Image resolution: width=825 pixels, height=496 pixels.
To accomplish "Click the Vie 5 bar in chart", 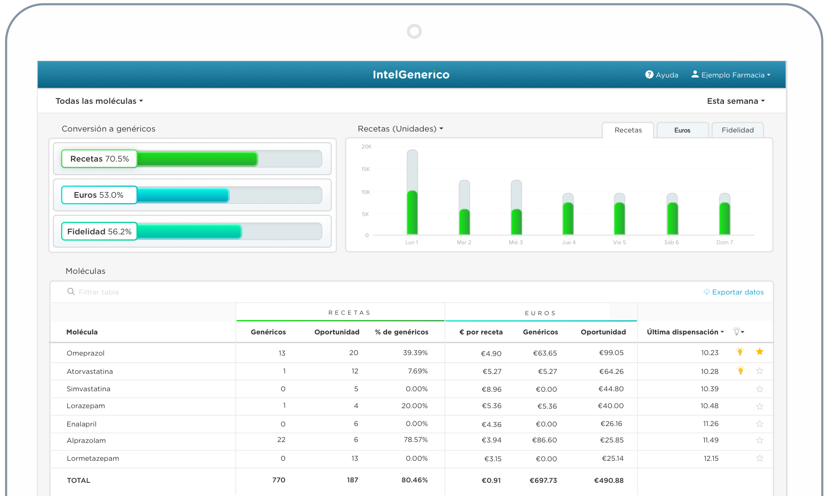I will 620,214.
